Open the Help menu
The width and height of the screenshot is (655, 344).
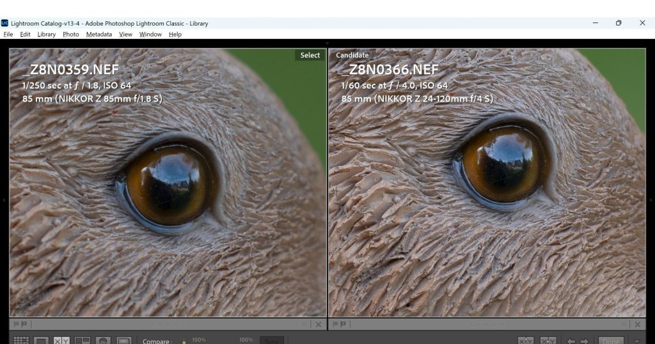(175, 35)
